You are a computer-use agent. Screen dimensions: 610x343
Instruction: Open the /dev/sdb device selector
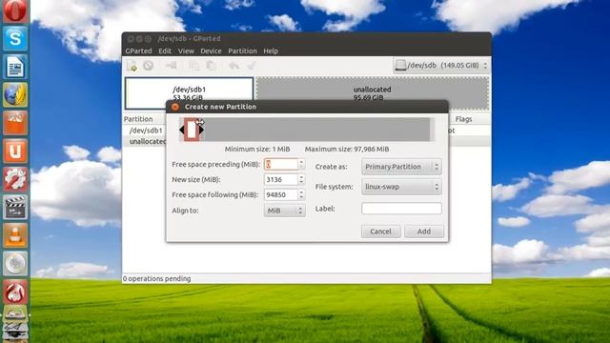click(441, 66)
